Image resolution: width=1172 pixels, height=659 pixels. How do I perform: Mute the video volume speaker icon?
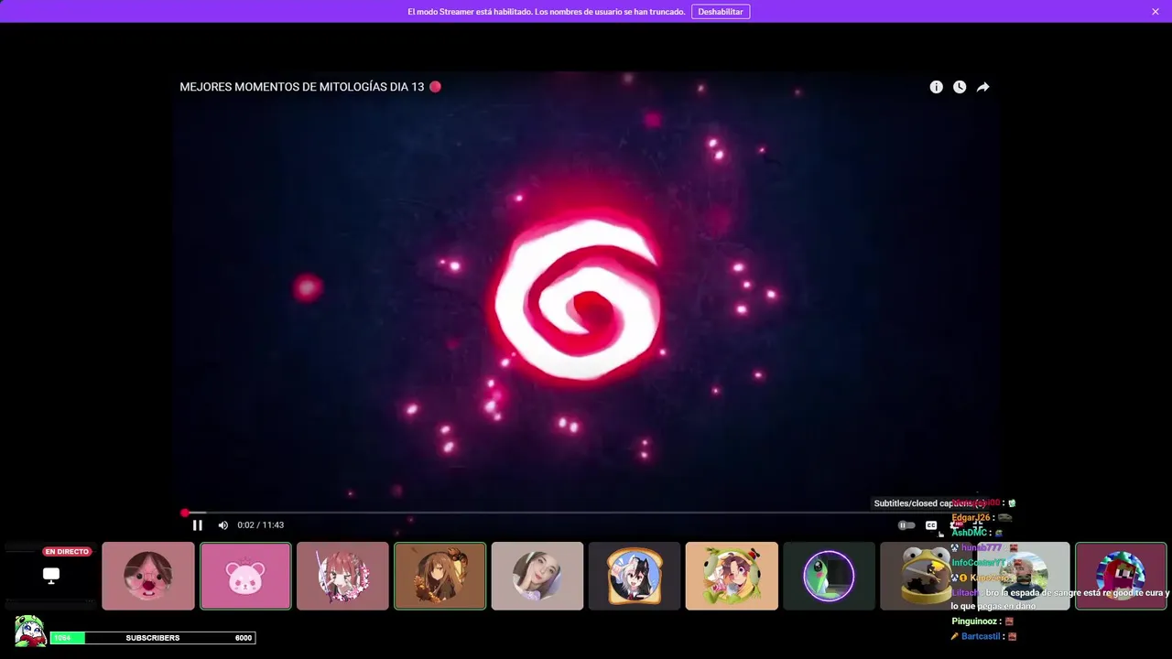(222, 525)
